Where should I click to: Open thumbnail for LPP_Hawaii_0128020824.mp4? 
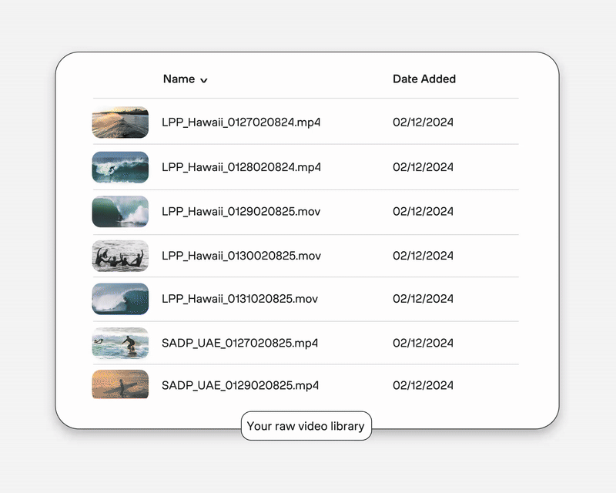[x=120, y=167]
